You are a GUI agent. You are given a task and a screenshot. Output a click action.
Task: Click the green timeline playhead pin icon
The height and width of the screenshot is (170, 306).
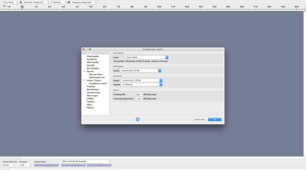(x=4, y=7)
